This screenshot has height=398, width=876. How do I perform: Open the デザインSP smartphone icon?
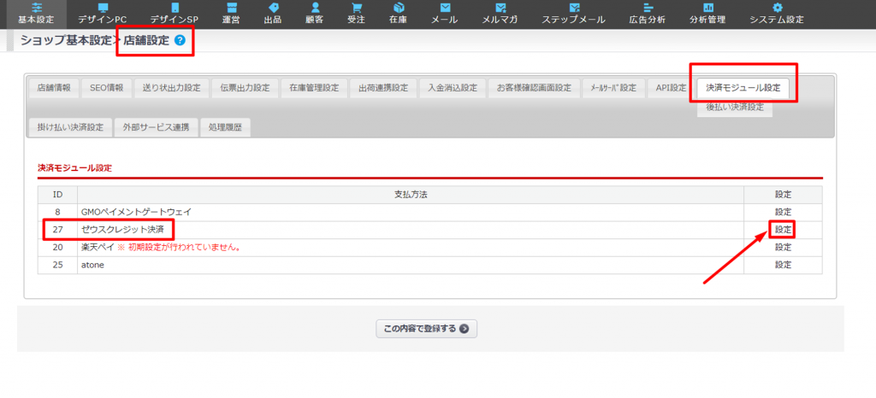[x=175, y=8]
